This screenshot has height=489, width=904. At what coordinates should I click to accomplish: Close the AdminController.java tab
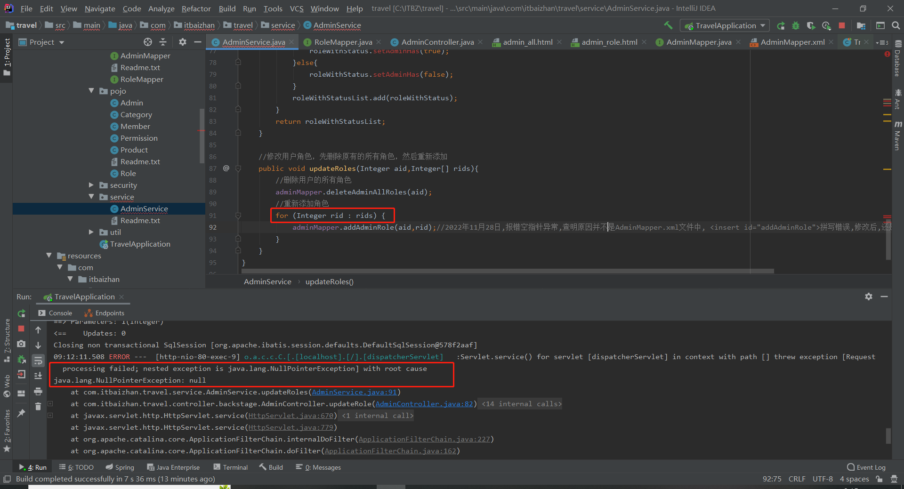point(480,42)
